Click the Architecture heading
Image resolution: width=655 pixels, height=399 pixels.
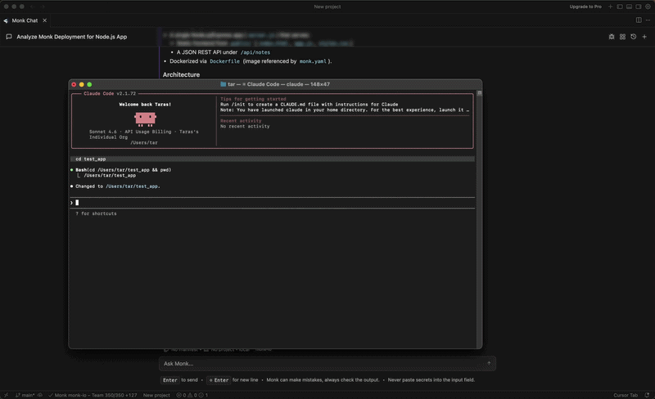[181, 74]
